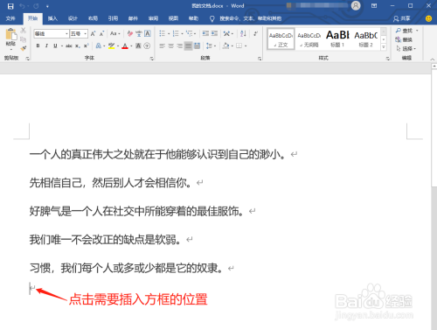Apply strikethrough with the abc icon
The image size is (437, 330).
[69, 46]
